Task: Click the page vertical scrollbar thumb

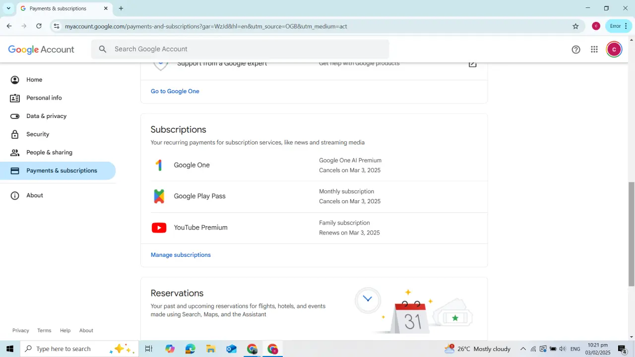Action: (632, 234)
